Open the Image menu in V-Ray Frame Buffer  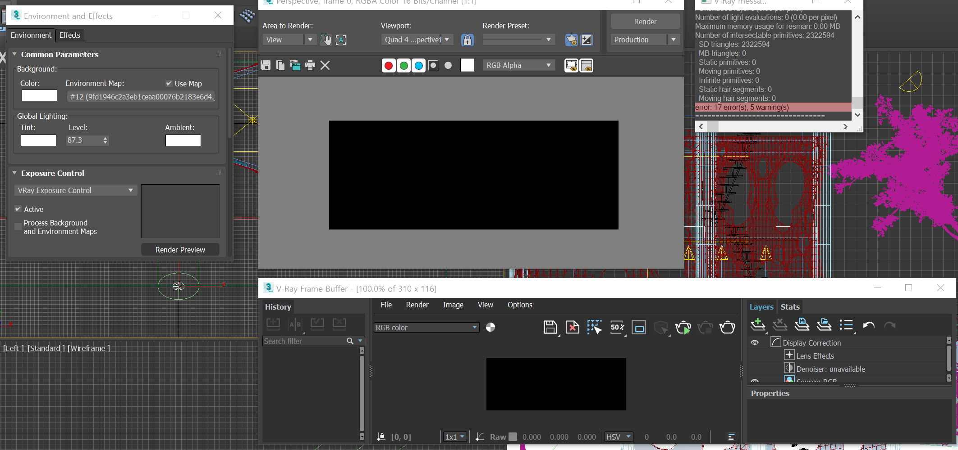click(x=453, y=305)
